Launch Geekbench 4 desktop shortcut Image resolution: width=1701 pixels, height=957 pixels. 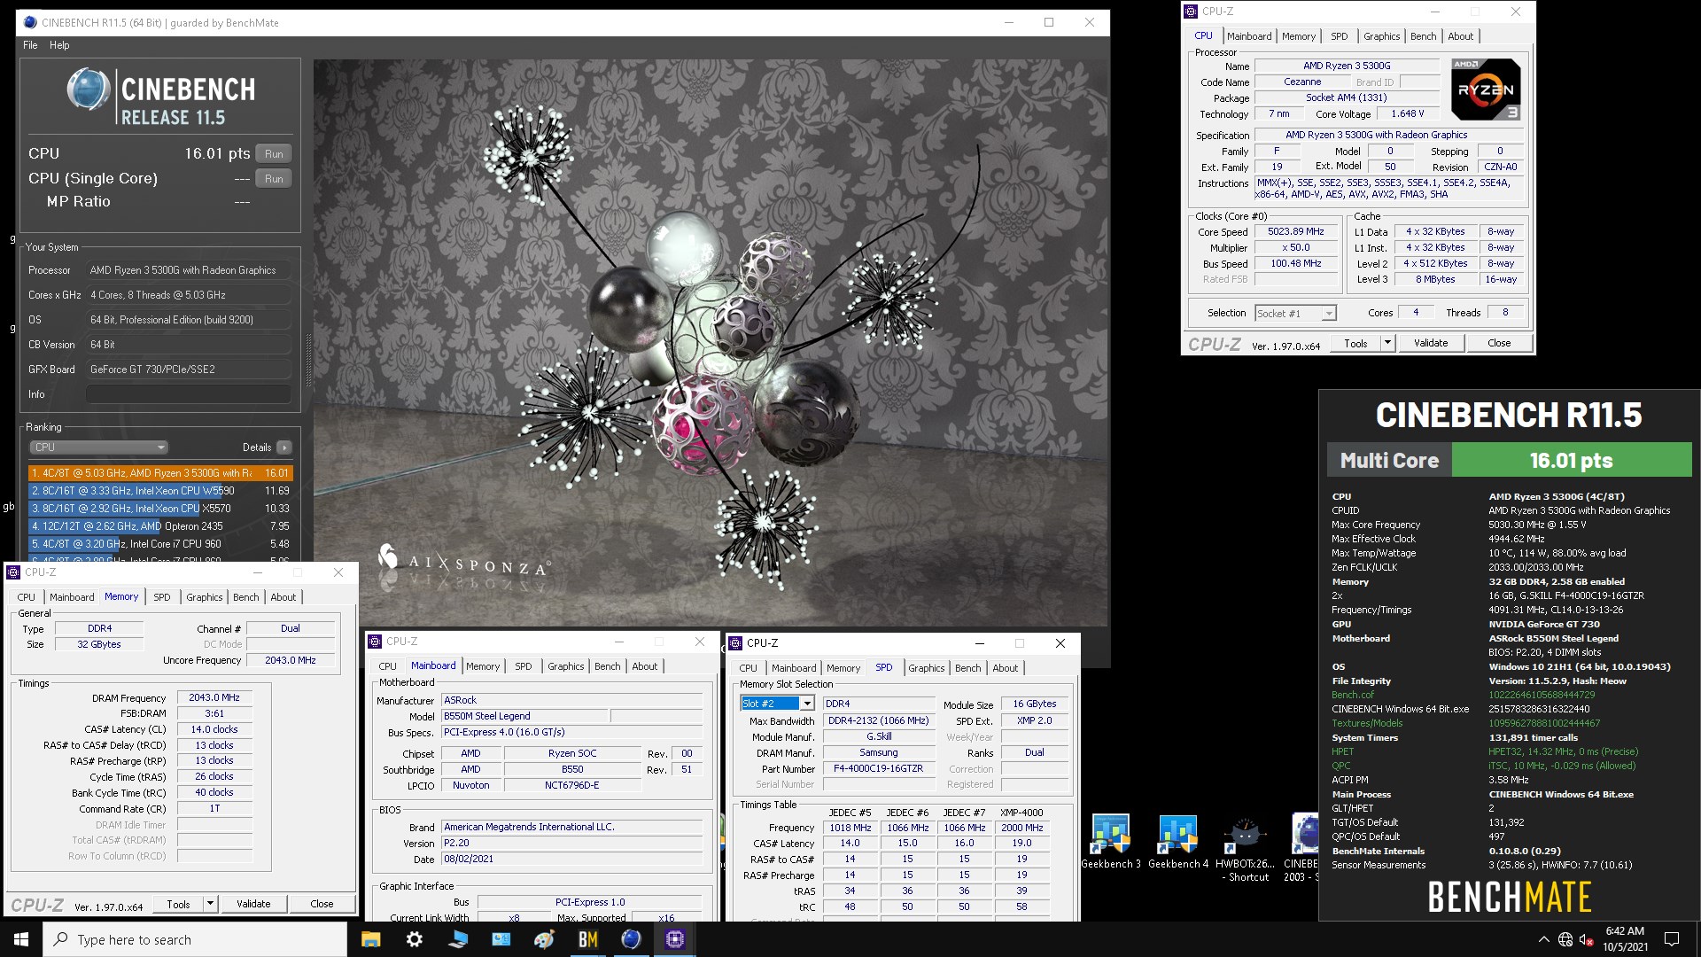tap(1178, 841)
